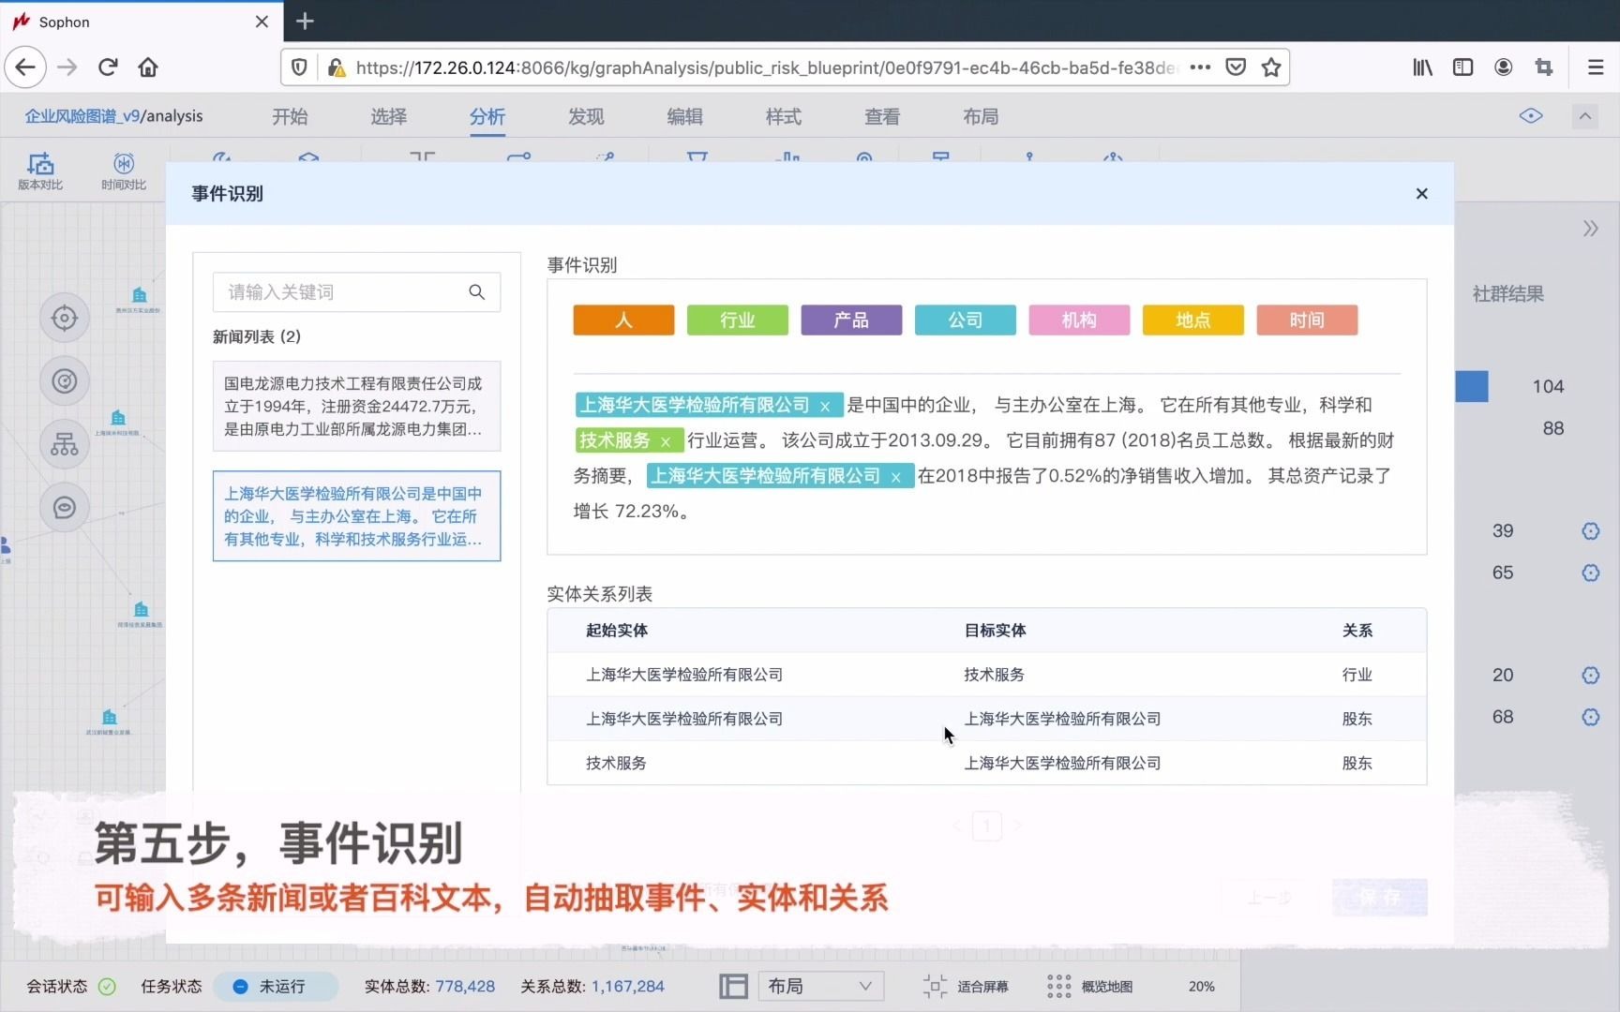1620x1012 pixels.
Task: Open the 布局 dropdown in status bar
Action: (x=821, y=987)
